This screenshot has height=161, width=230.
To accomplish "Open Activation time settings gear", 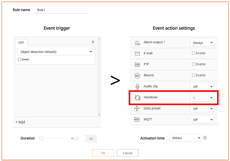I will click(x=205, y=138).
